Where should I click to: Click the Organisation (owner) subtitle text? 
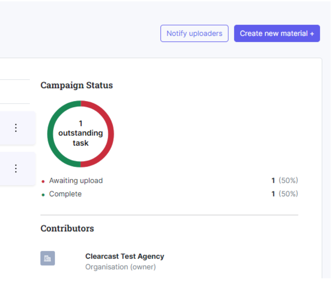point(120,267)
